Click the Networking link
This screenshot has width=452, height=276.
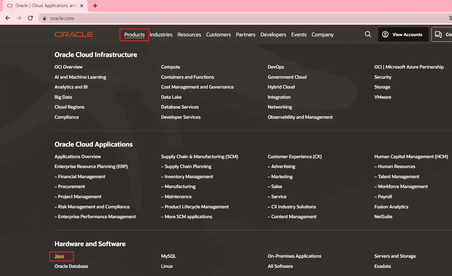tap(280, 107)
